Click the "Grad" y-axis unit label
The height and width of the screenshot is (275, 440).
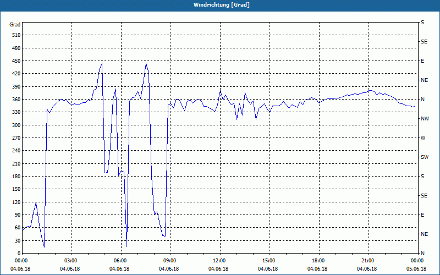(x=15, y=25)
